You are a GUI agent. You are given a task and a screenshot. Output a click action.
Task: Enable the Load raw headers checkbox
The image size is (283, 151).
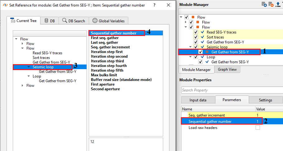click(x=258, y=128)
